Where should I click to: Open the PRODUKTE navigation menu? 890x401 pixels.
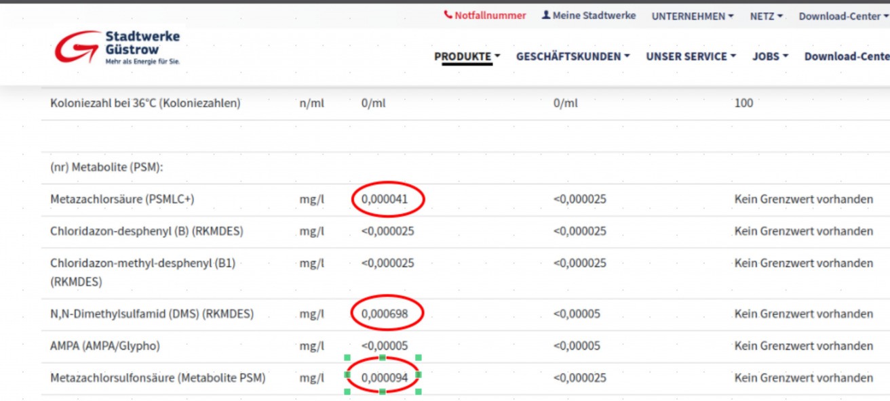pyautogui.click(x=467, y=57)
